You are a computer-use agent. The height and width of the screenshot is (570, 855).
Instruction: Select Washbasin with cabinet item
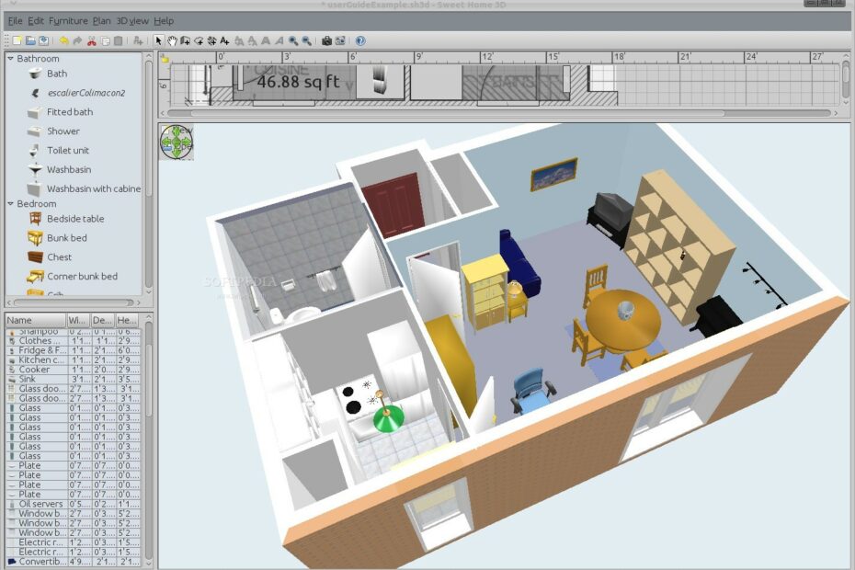pos(93,188)
